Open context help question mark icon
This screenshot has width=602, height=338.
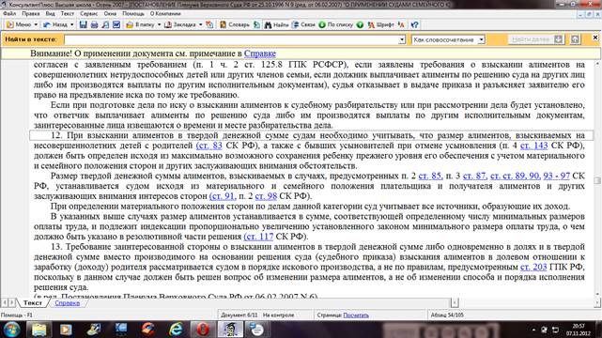(x=414, y=24)
